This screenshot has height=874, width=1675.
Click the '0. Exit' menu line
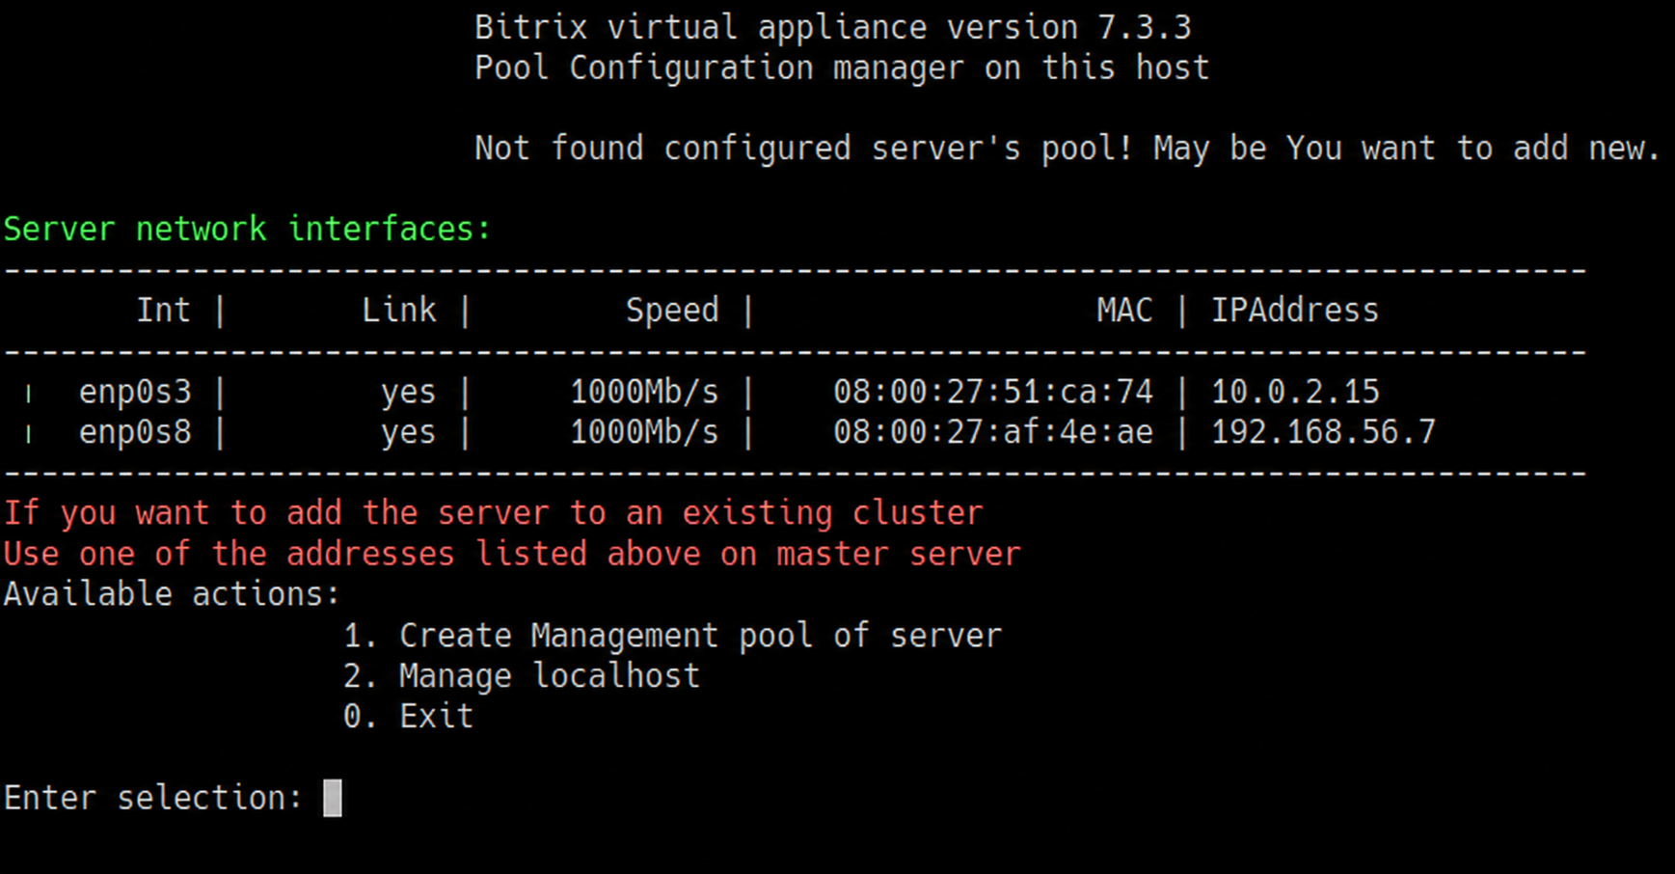point(409,717)
